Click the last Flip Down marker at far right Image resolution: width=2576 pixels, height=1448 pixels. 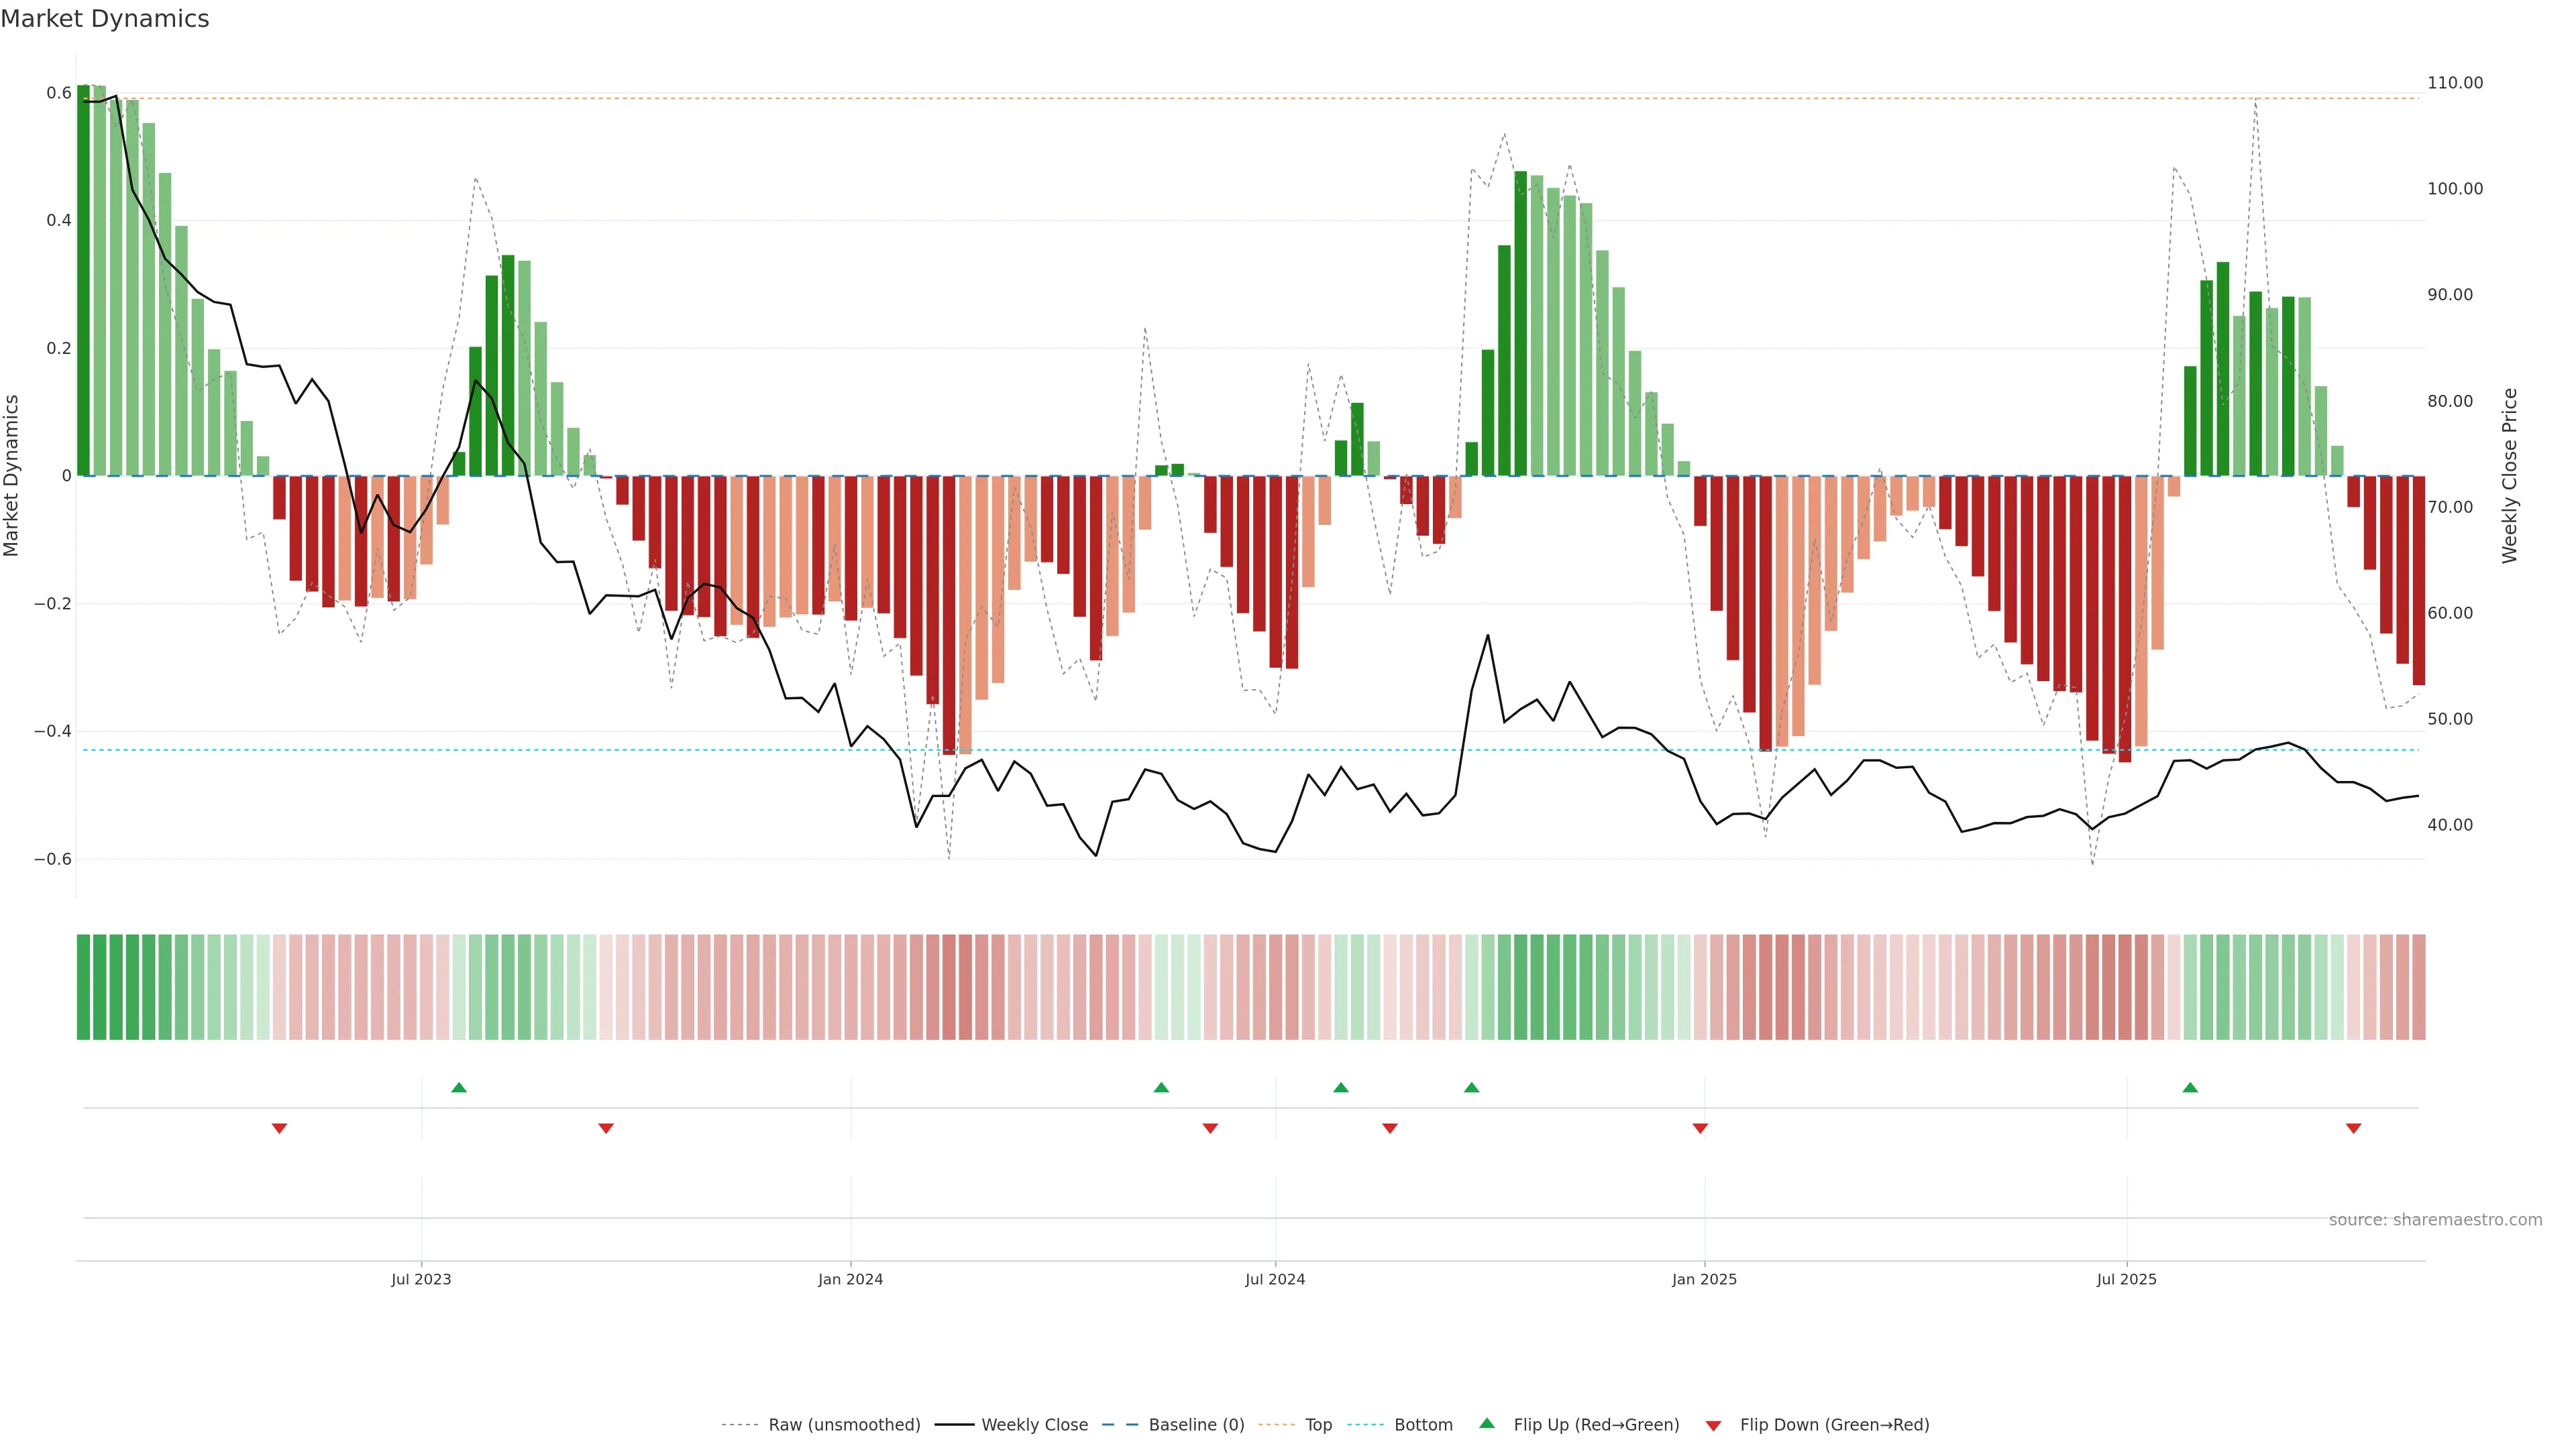click(x=2353, y=1128)
